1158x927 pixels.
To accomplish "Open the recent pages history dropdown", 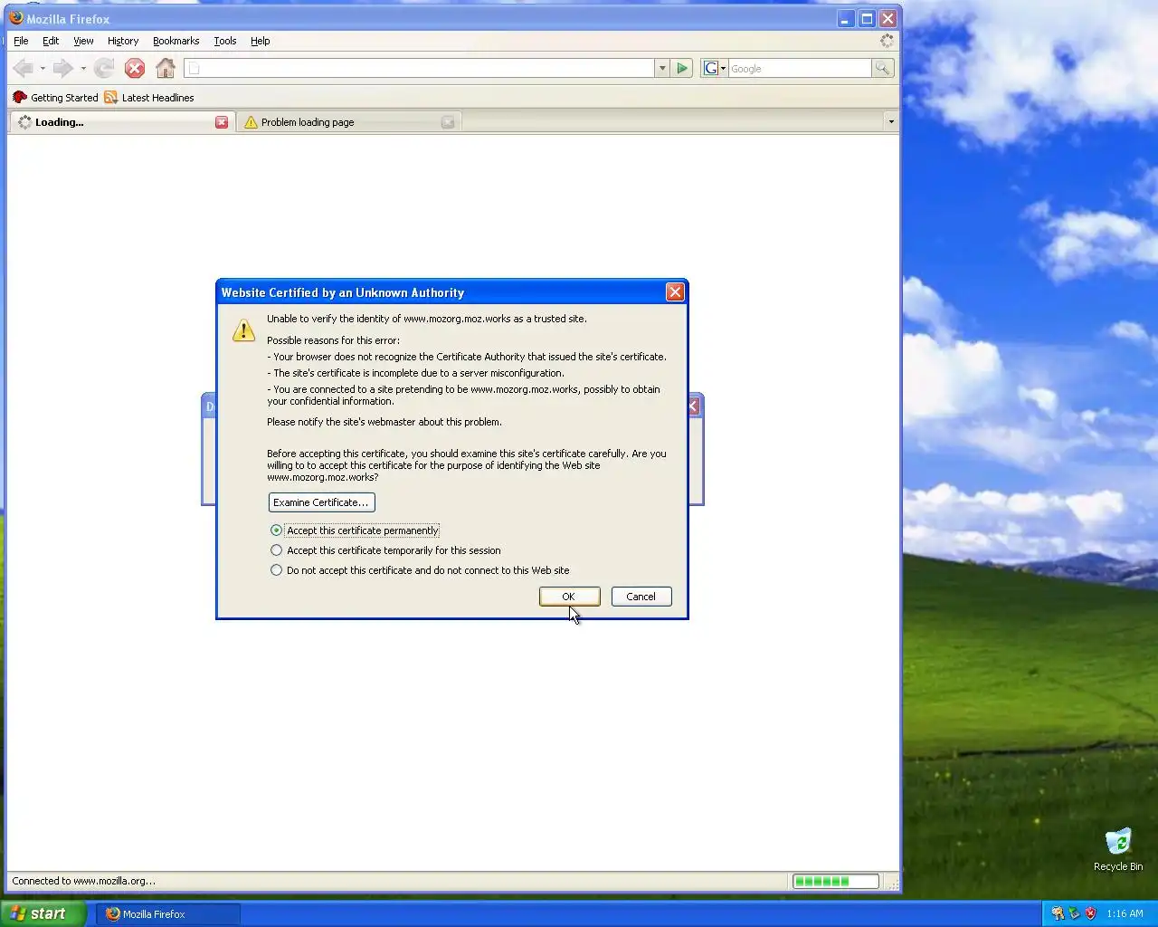I will (x=83, y=69).
